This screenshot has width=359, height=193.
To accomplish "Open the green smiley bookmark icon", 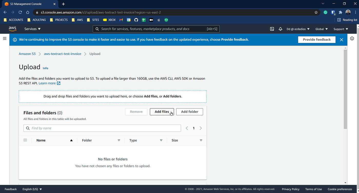I will (166, 20).
